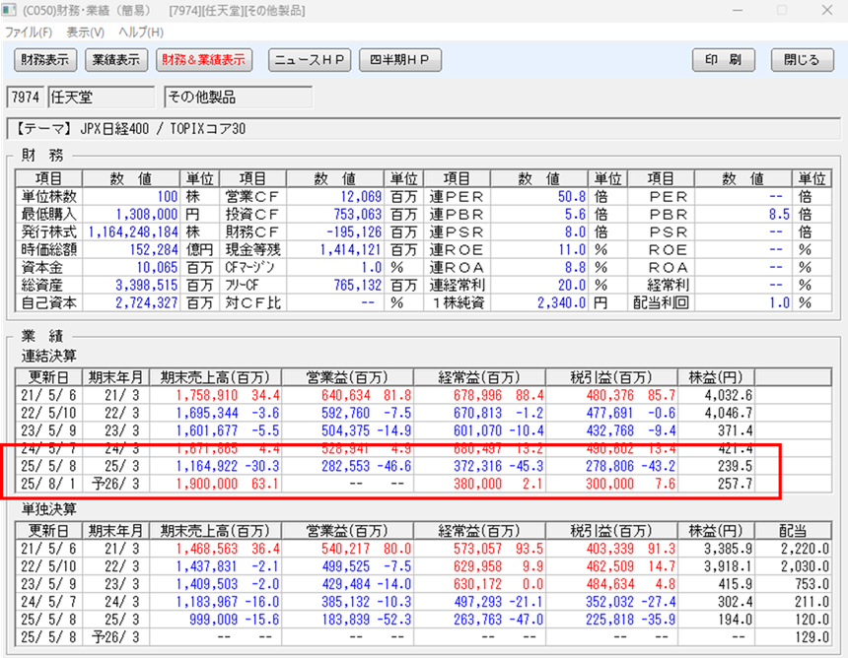The width and height of the screenshot is (848, 658).
Task: Select 単独 net profit 225,818
Action: tap(610, 620)
